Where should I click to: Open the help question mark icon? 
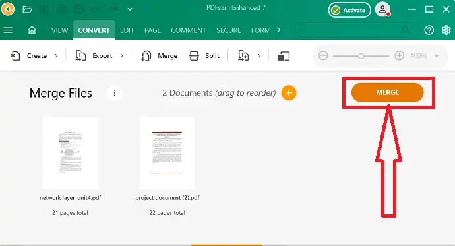pos(429,30)
